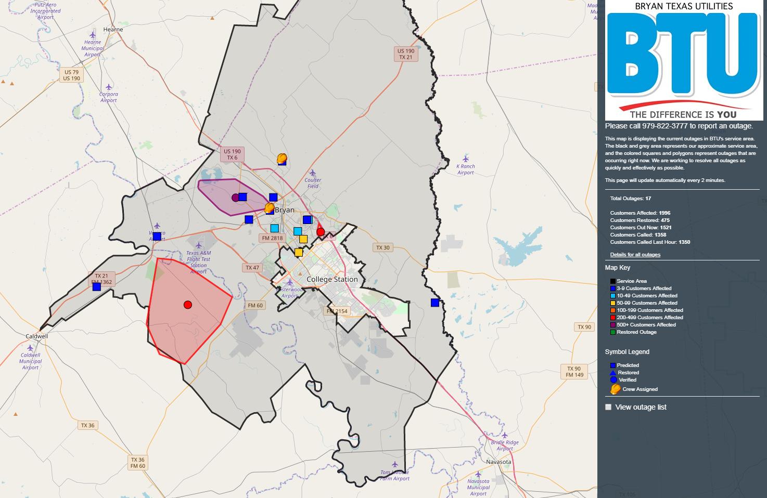This screenshot has width=767, height=498.
Task: Click the Total Outages: 17 text
Action: click(x=631, y=199)
